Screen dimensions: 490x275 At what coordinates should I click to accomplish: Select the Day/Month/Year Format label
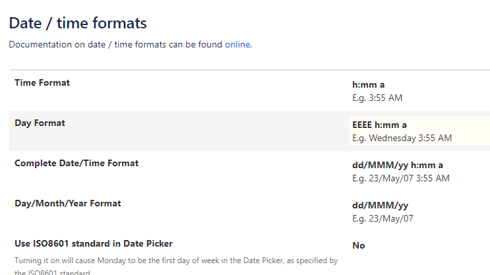(68, 203)
